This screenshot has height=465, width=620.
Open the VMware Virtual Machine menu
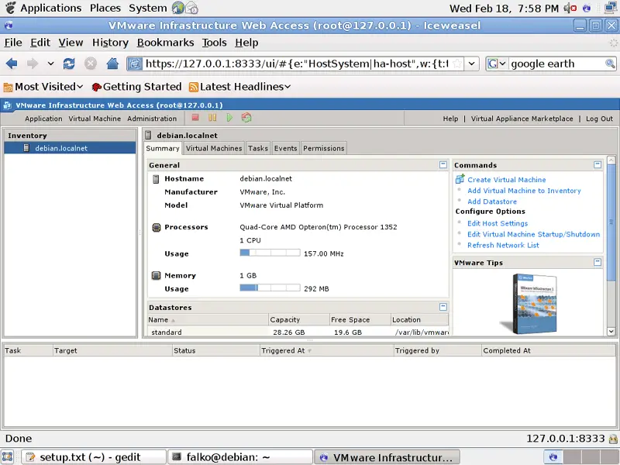(95, 119)
